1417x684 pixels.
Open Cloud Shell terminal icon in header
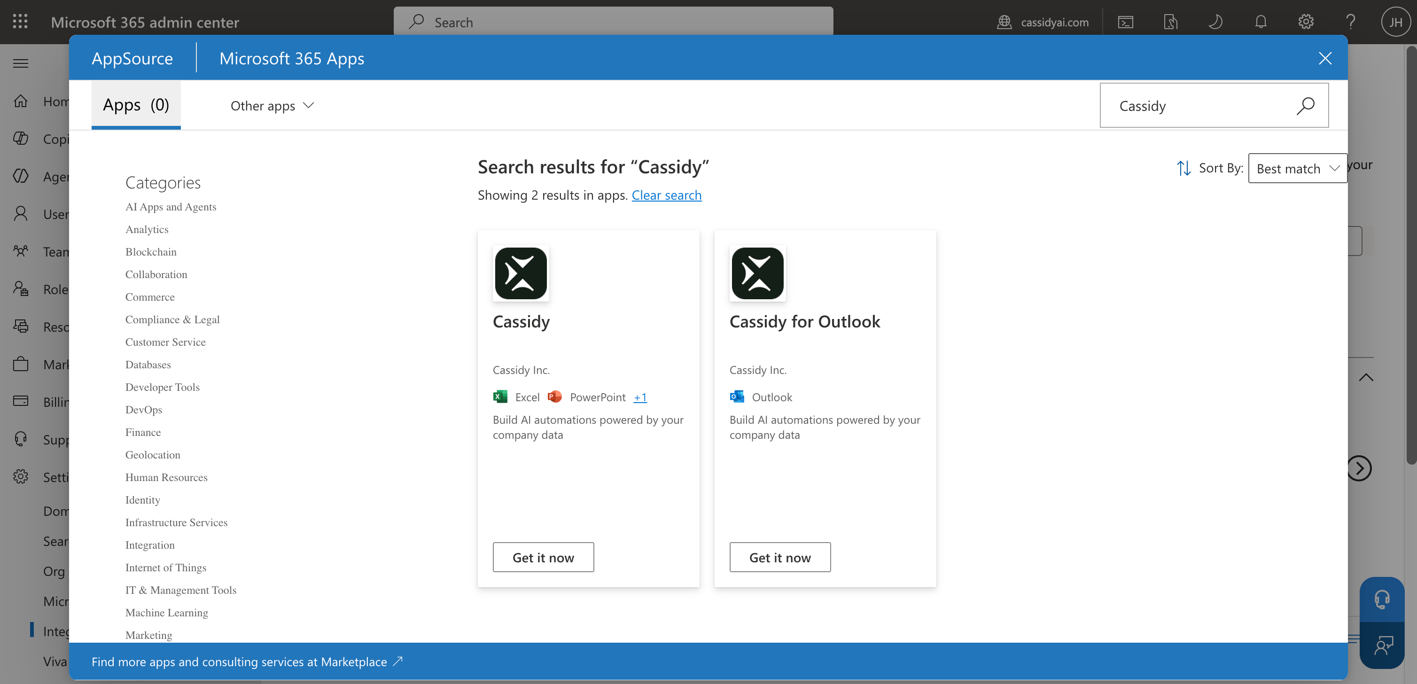pos(1125,22)
